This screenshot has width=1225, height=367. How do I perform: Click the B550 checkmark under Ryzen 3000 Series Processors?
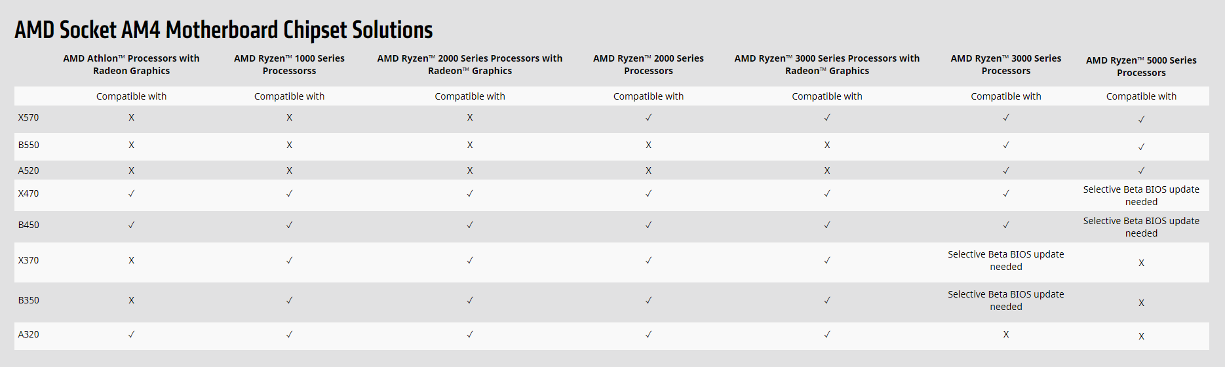pyautogui.click(x=1005, y=145)
